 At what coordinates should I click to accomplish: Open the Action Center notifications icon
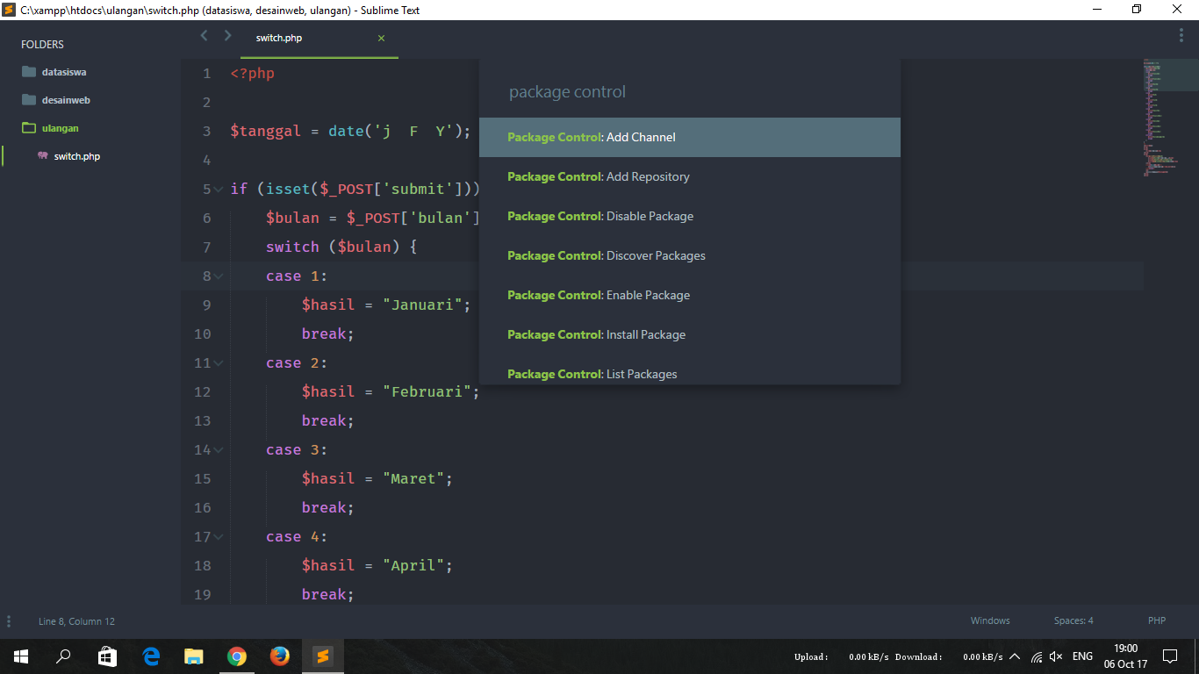tap(1169, 656)
